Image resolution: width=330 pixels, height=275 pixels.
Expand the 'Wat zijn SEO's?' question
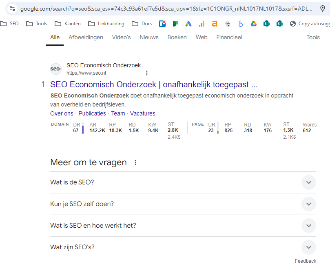point(308,247)
